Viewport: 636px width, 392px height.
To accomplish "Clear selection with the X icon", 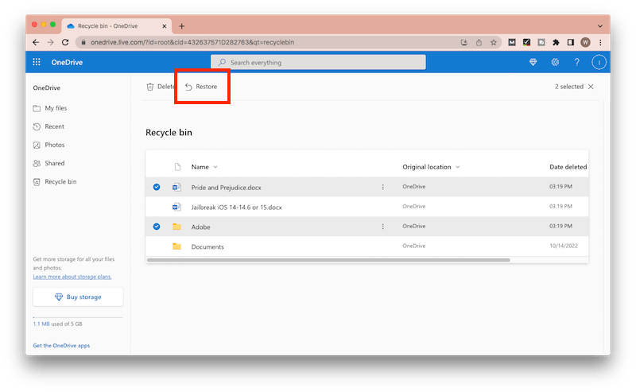I will 591,87.
